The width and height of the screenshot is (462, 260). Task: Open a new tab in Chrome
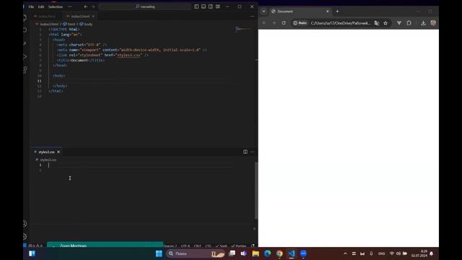tap(337, 12)
